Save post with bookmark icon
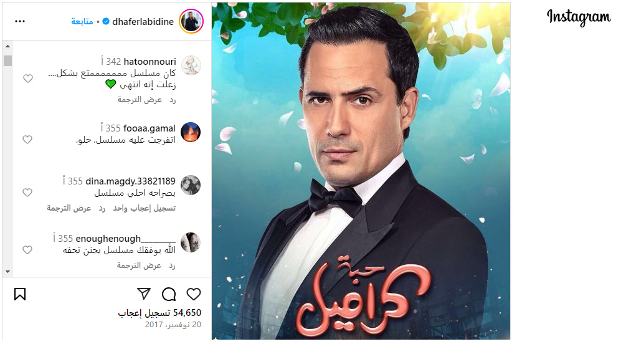Image resolution: width=641 pixels, height=344 pixels. 20,294
